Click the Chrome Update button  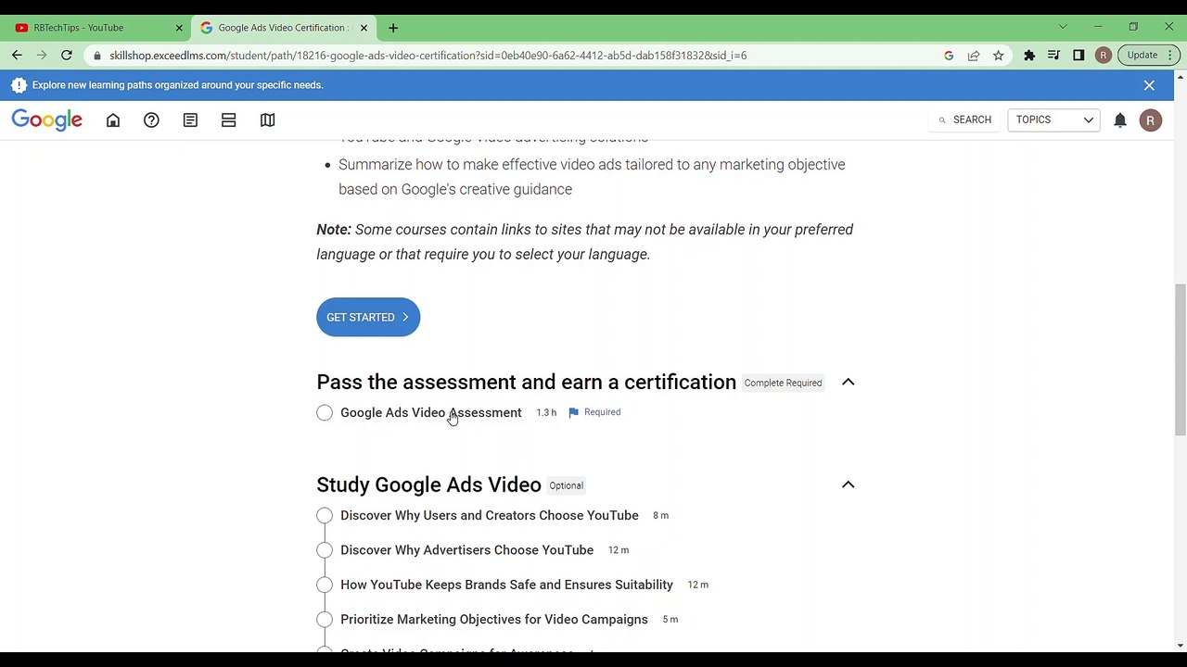(1146, 56)
